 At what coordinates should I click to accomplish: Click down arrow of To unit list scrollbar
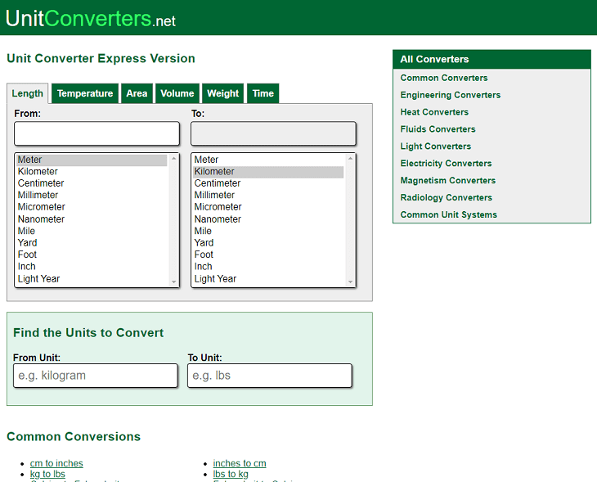point(350,282)
